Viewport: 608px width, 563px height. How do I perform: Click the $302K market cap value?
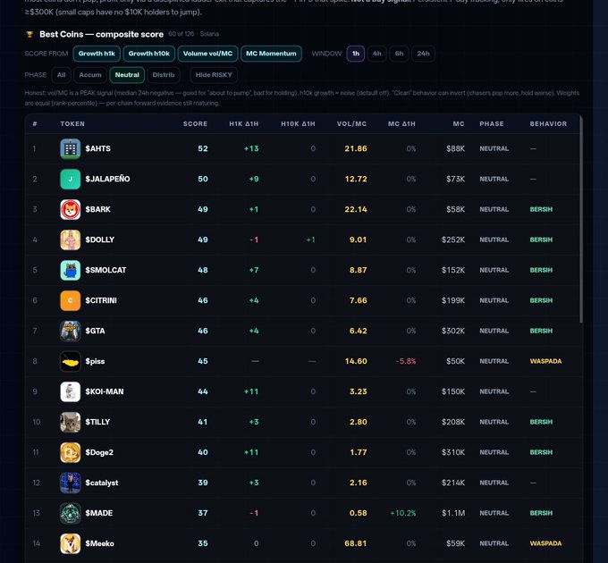(453, 331)
